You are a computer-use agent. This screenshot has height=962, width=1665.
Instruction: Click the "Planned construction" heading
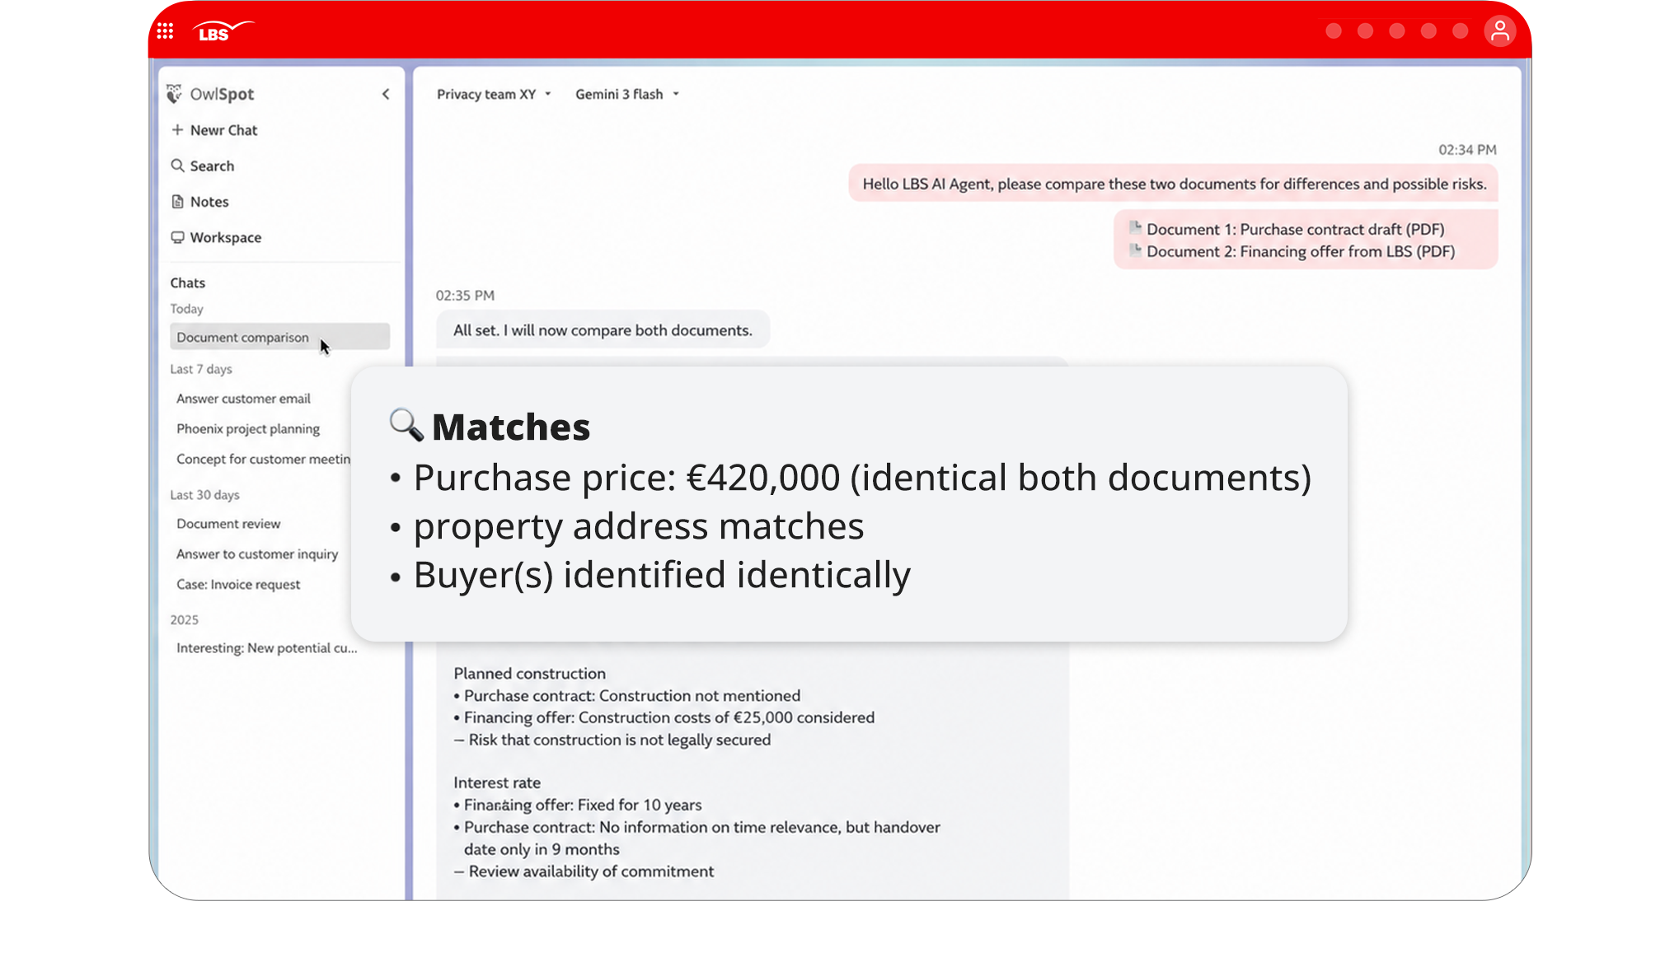(529, 674)
